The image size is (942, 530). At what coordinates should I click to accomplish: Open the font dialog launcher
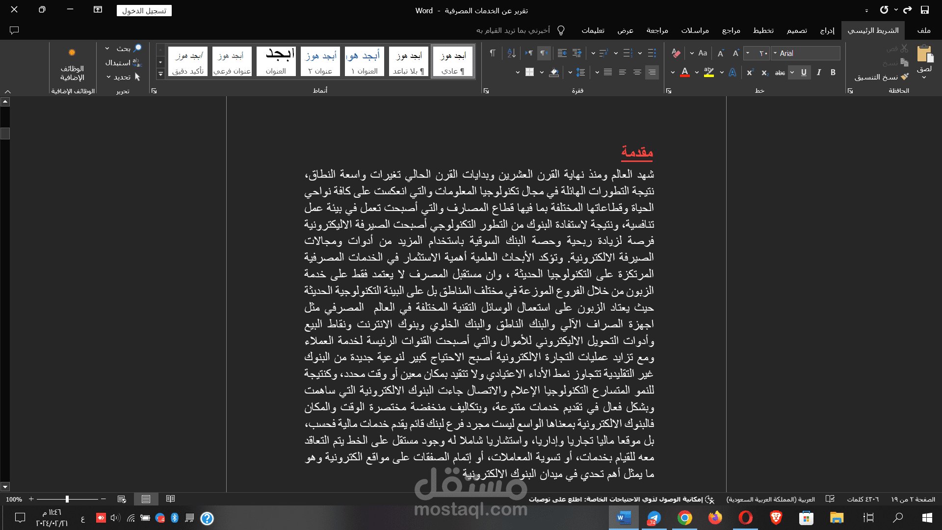point(668,91)
